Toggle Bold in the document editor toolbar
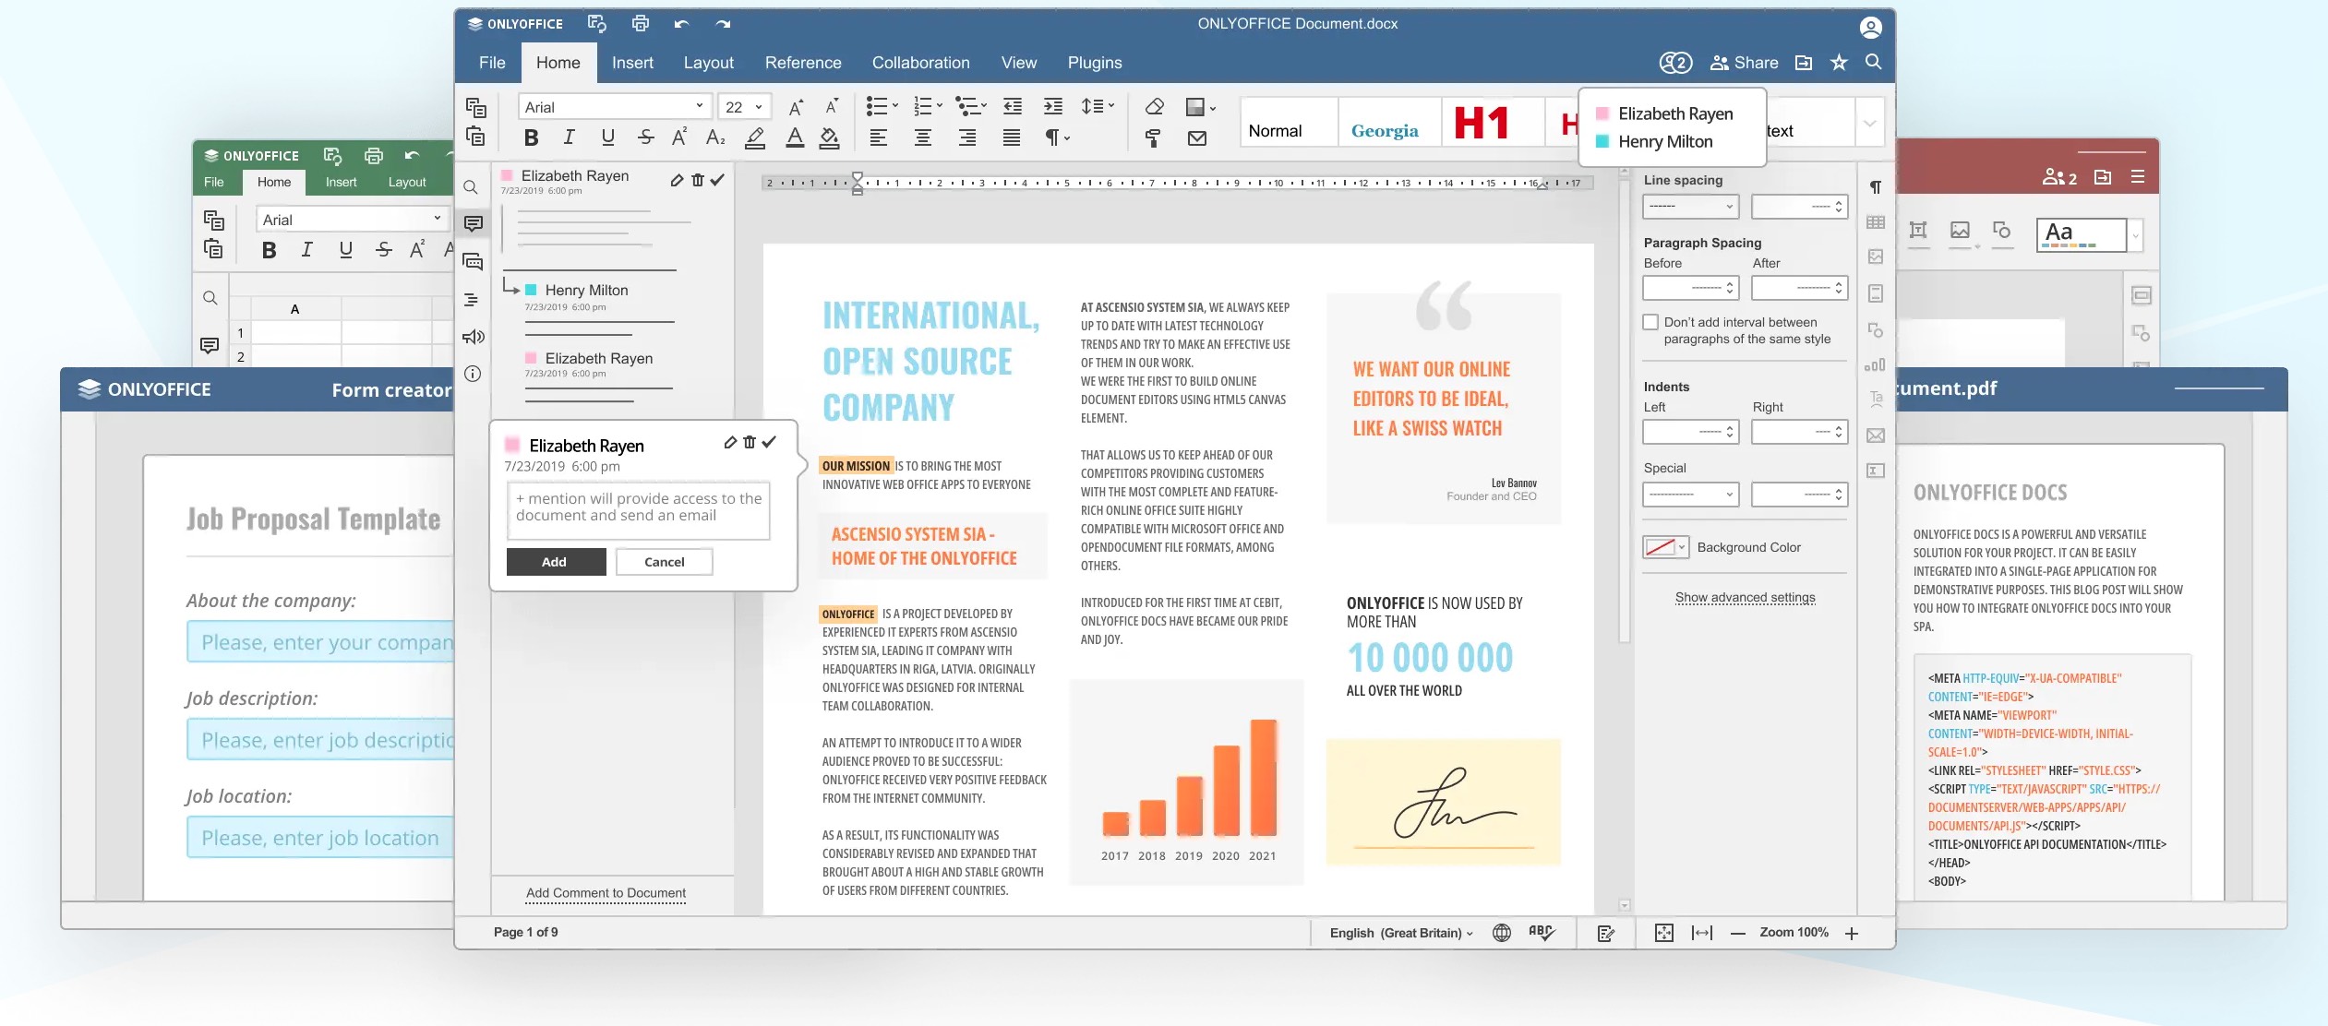 (x=531, y=138)
